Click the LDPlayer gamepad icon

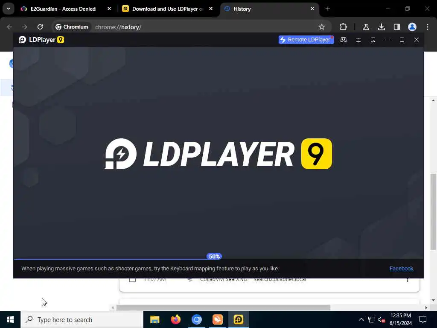344,40
